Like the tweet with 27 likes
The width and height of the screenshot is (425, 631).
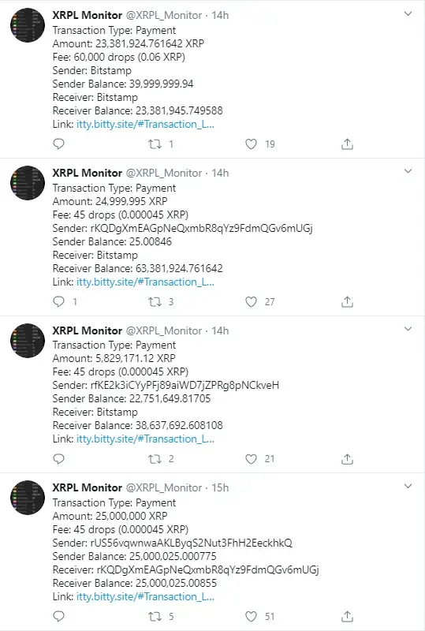pyautogui.click(x=251, y=301)
